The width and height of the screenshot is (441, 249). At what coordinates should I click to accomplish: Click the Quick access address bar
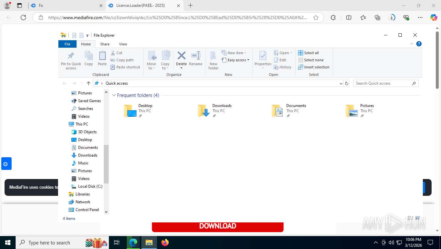coord(218,83)
